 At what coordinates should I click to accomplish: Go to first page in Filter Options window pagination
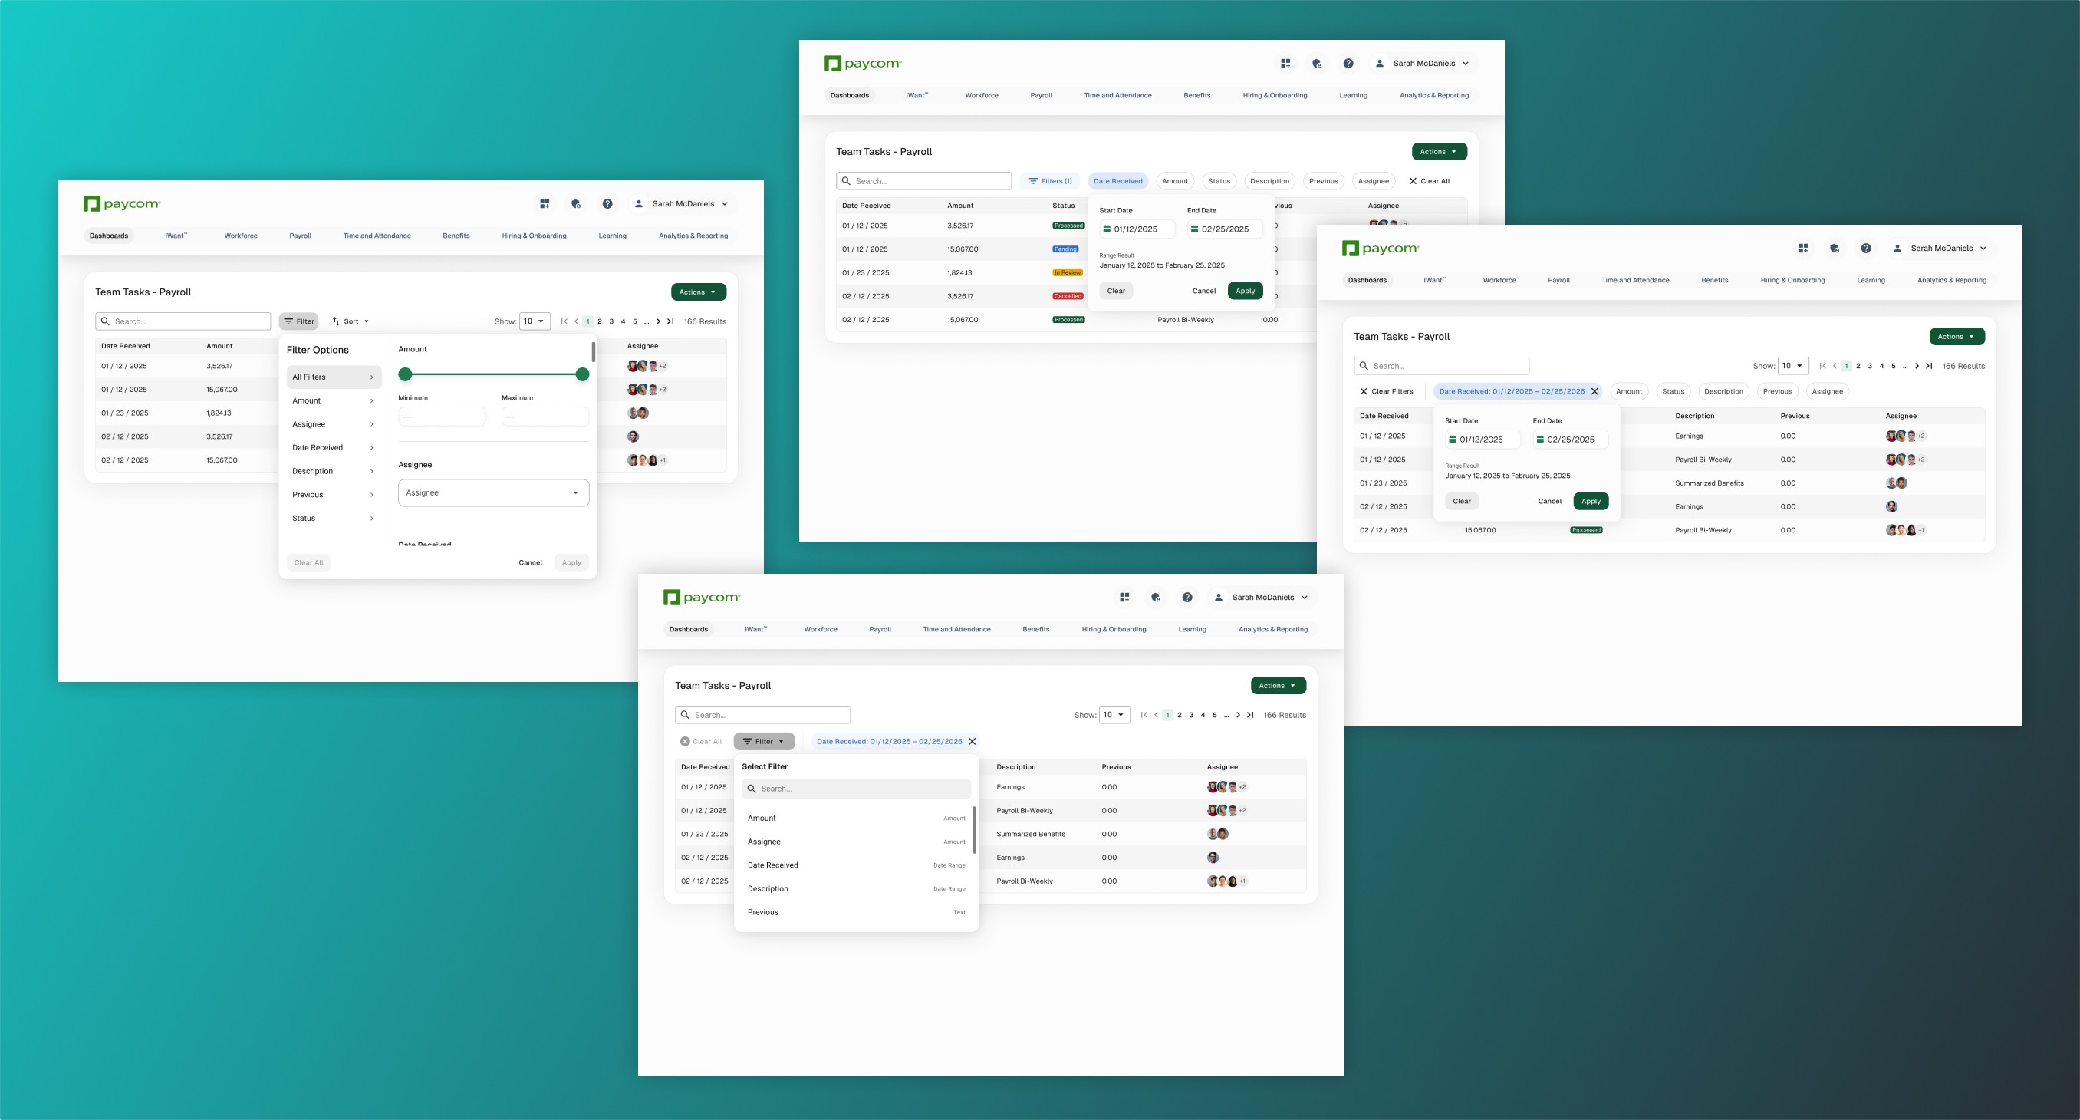564,321
